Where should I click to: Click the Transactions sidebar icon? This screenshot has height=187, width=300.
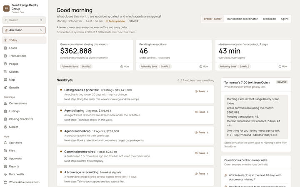pyautogui.click(x=5, y=56)
